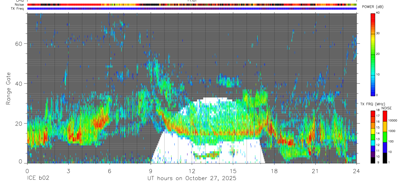The height and width of the screenshot is (185, 401).
Task: Pick the green segment of NOISE colorbar
Action: click(385, 137)
